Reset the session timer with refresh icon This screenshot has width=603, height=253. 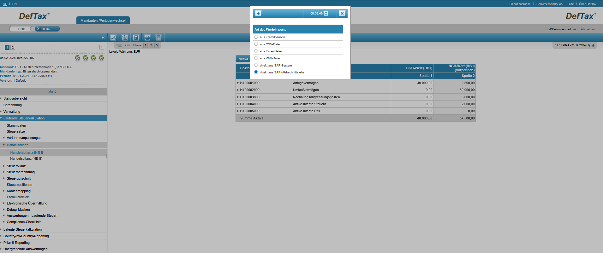pyautogui.click(x=326, y=13)
